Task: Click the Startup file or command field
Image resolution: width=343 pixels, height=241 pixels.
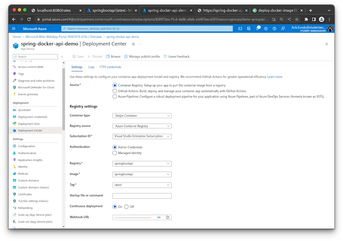Action: (142, 195)
